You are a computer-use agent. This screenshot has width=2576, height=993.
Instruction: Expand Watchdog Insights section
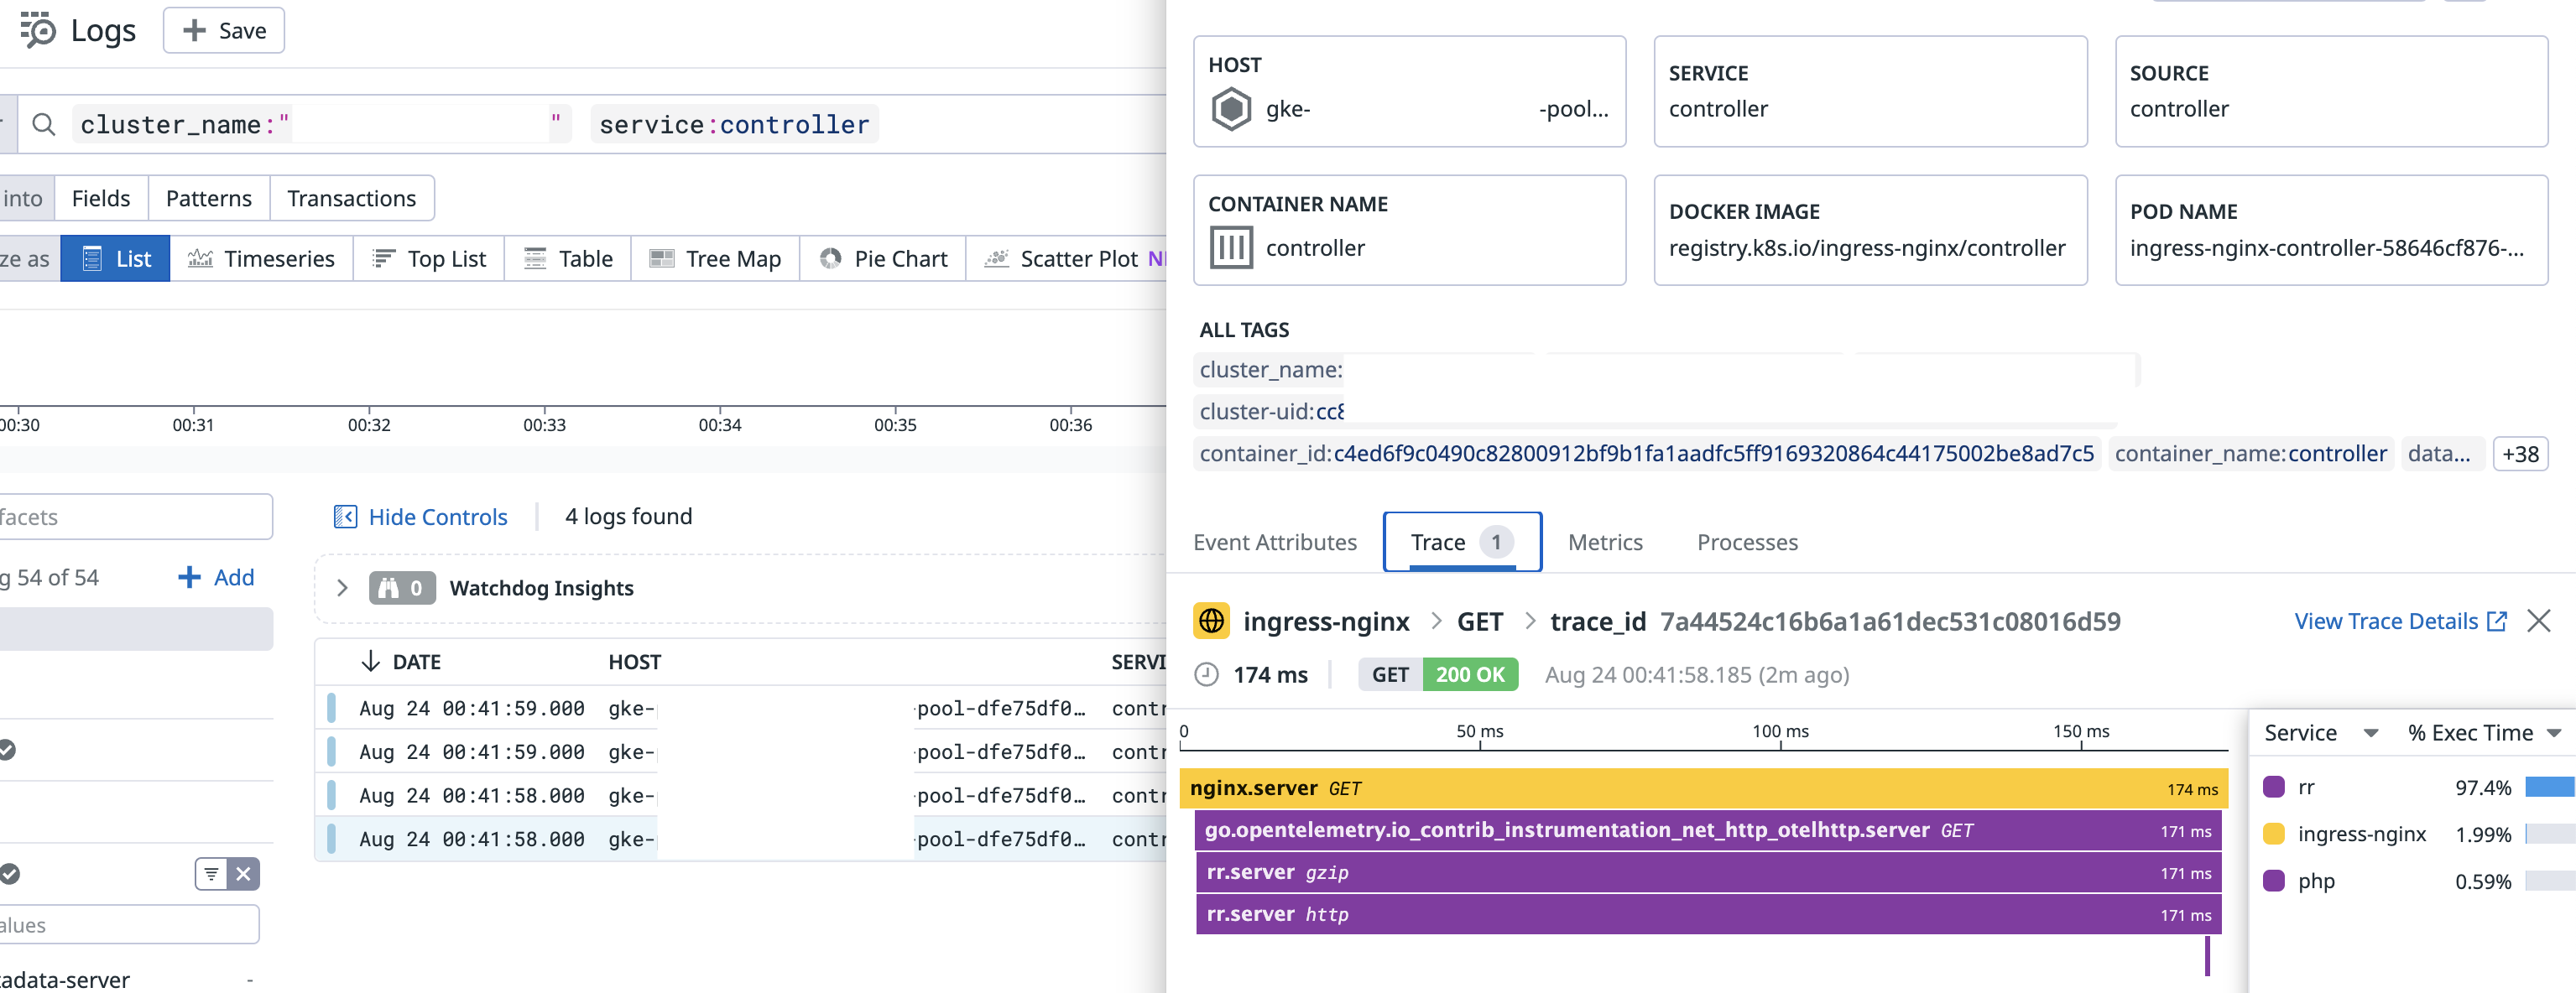point(342,588)
